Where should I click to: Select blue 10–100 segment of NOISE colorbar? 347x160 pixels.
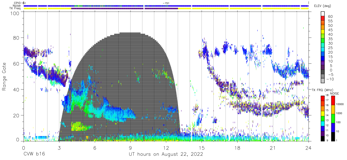[333, 127]
